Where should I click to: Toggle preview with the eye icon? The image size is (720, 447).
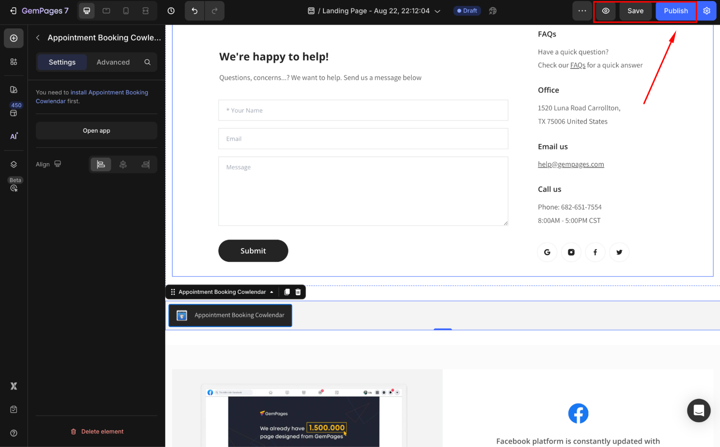606,11
